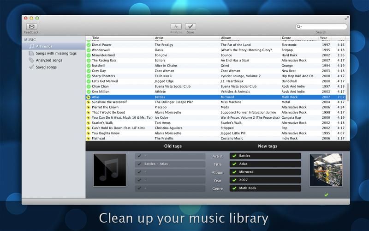Click the album Buena Vista Social Club
This screenshot has width=369, height=231.
point(238,86)
